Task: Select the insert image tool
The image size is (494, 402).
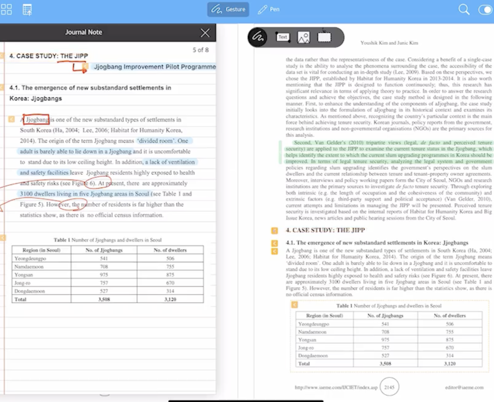Action: 303,37
